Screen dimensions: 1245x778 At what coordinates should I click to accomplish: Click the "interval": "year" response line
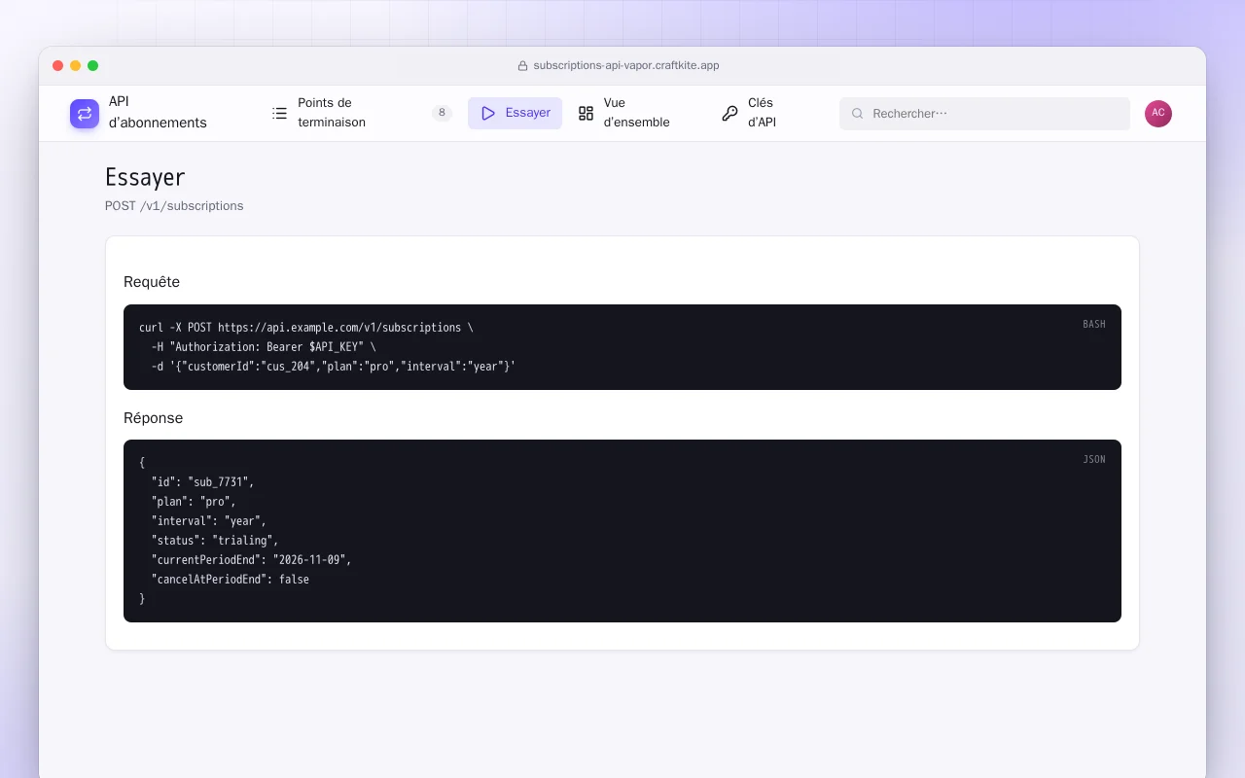pos(209,521)
